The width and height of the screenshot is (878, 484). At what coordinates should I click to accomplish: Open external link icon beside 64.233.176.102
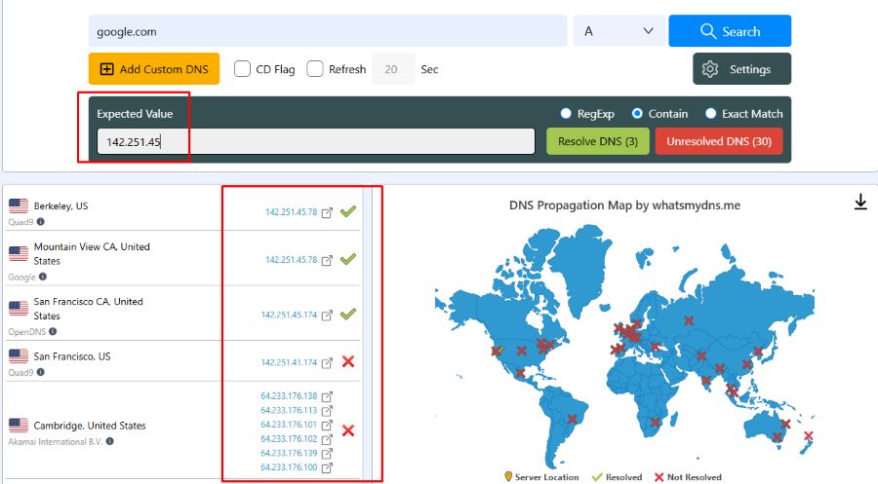point(327,439)
